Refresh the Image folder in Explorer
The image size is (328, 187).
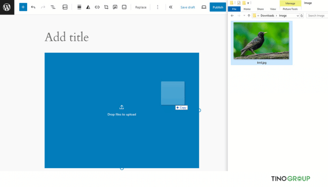[x=302, y=15]
